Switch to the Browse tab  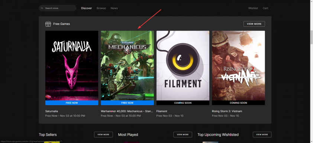(101, 8)
